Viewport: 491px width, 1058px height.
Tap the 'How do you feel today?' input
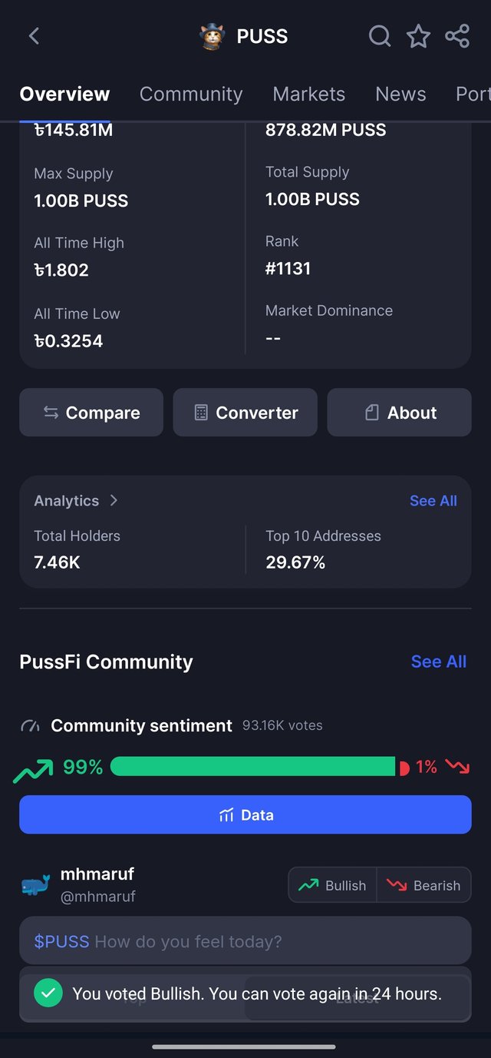(245, 940)
